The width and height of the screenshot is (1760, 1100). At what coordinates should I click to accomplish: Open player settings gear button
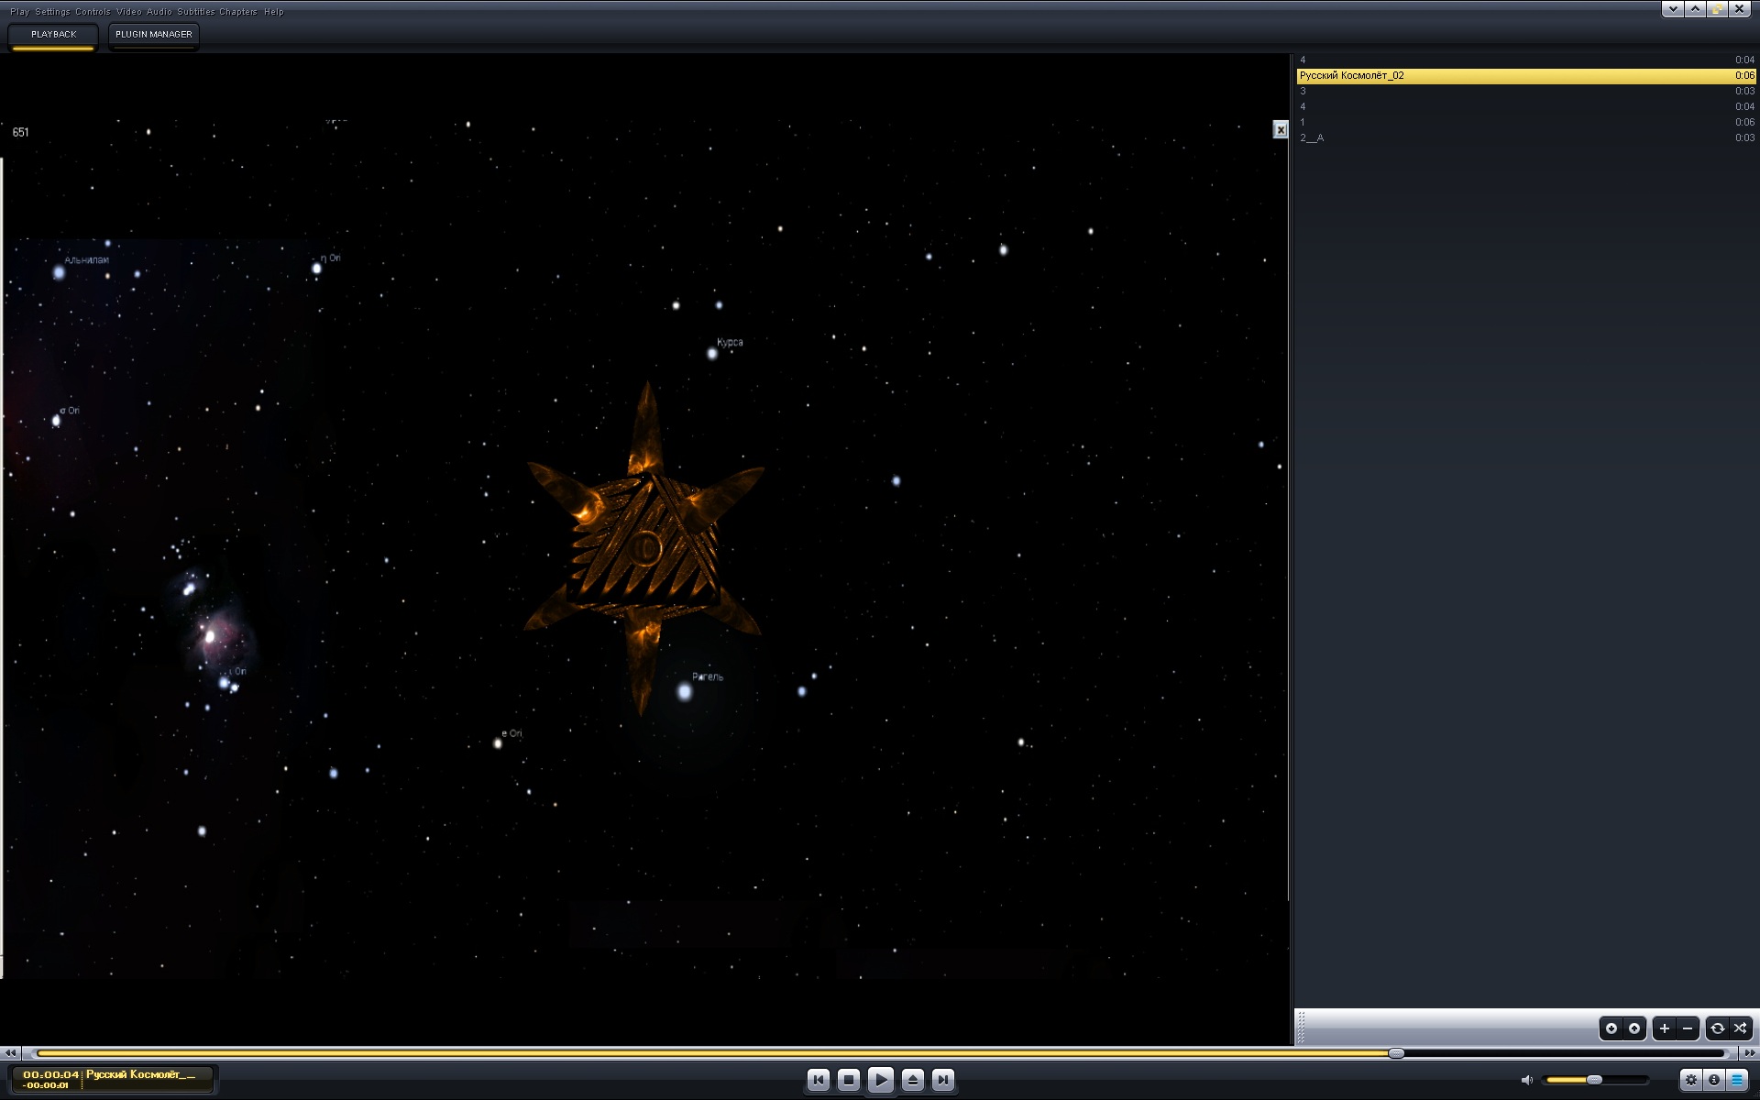(x=1691, y=1080)
